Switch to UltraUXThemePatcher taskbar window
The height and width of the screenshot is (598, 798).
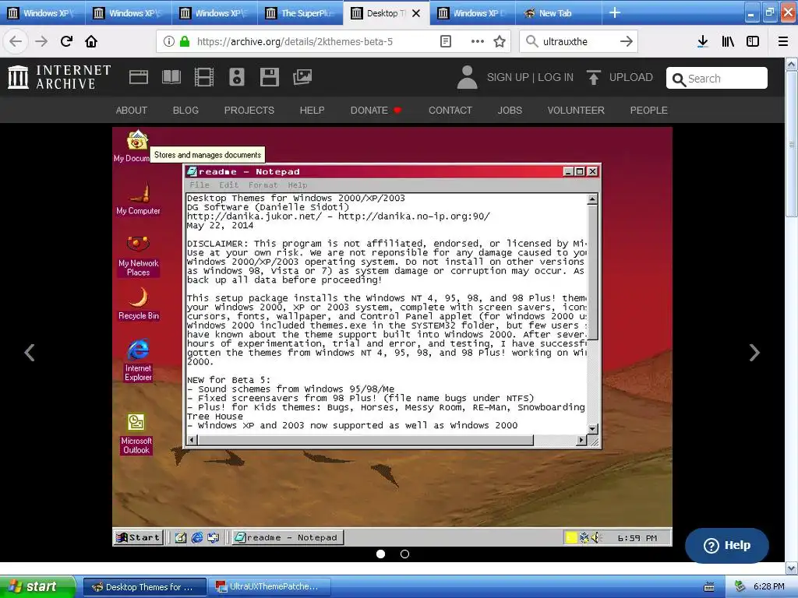pyautogui.click(x=270, y=587)
